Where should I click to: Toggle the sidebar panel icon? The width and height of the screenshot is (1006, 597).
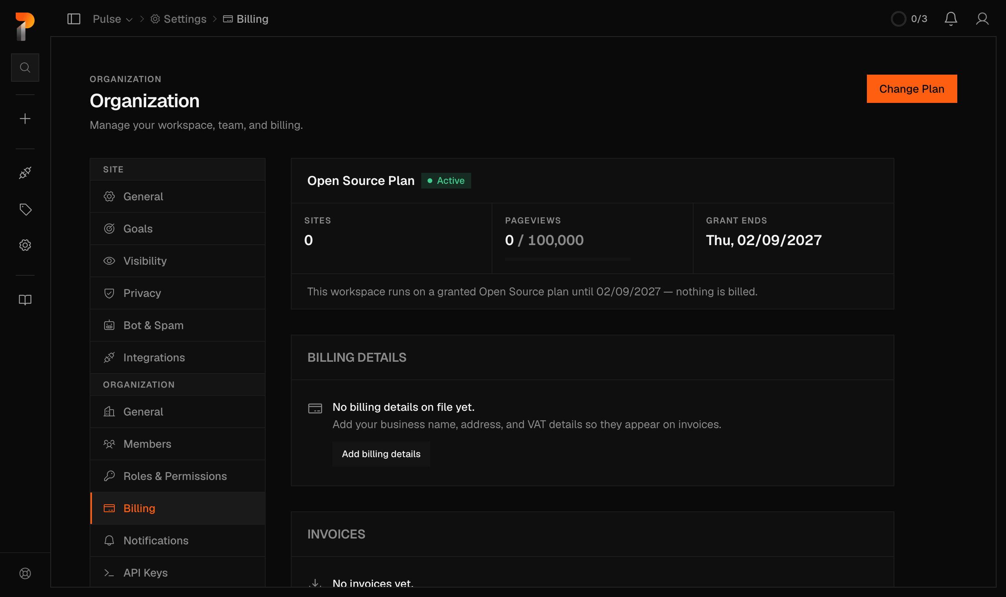pos(73,19)
